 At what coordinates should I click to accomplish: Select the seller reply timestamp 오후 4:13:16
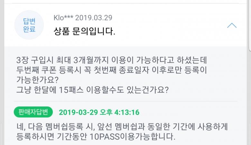coord(121,112)
